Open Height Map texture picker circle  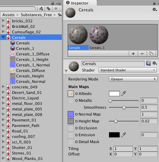(76, 121)
